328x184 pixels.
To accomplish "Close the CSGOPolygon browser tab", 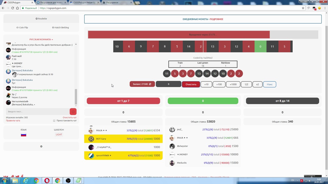I will coord(33,3).
